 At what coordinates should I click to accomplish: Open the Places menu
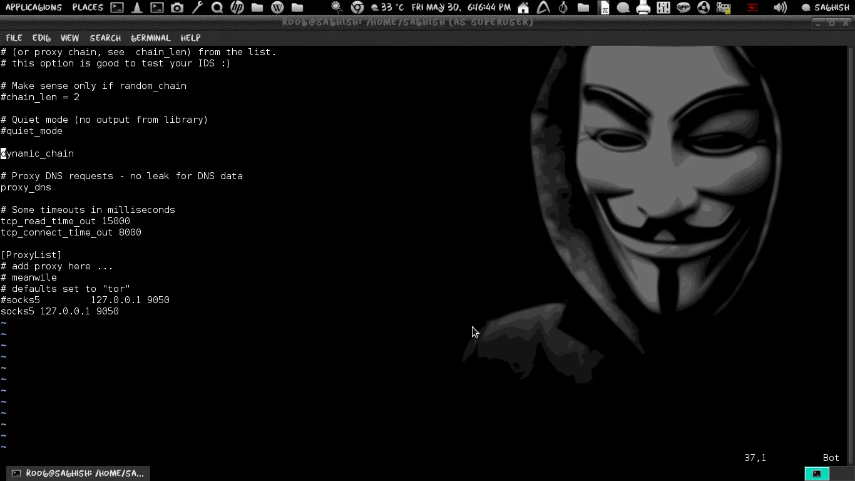tap(88, 8)
